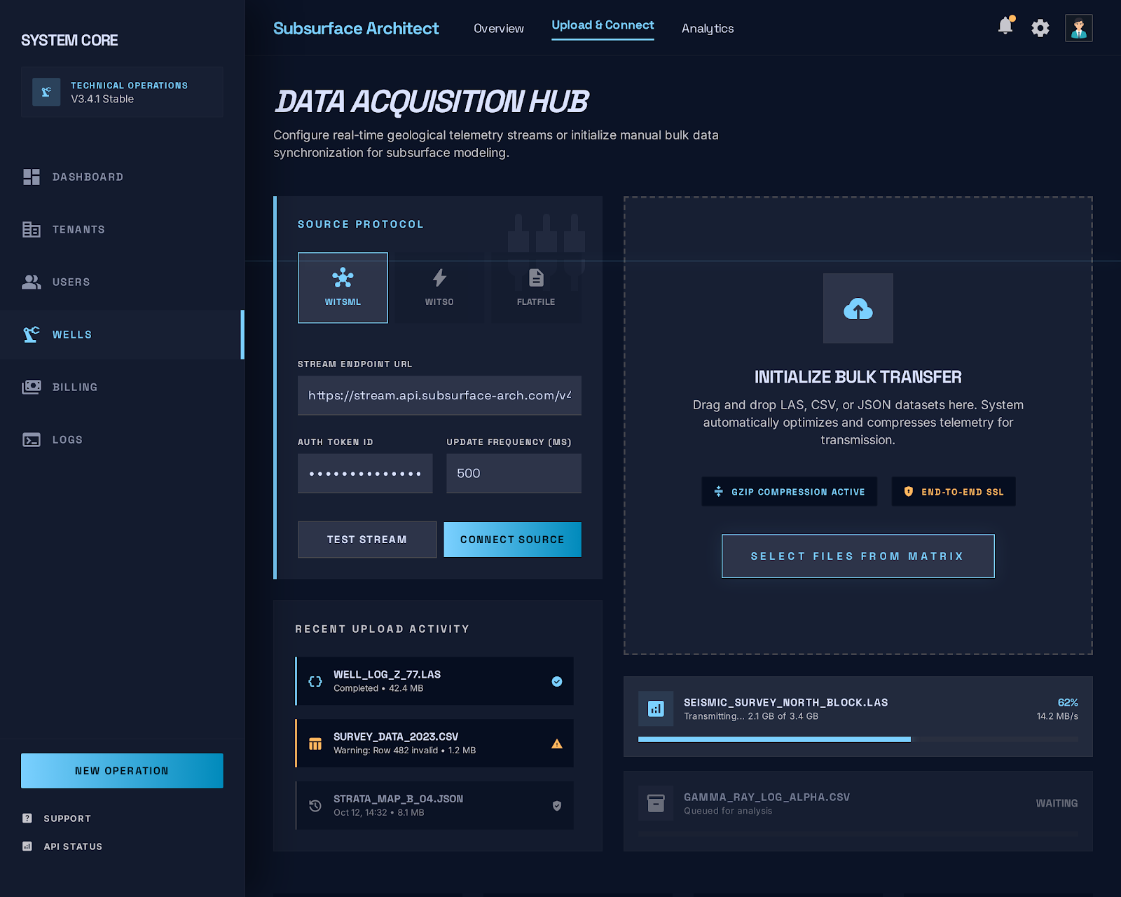Click the seismic survey transfer progress bar
1121x897 pixels.
tap(858, 739)
